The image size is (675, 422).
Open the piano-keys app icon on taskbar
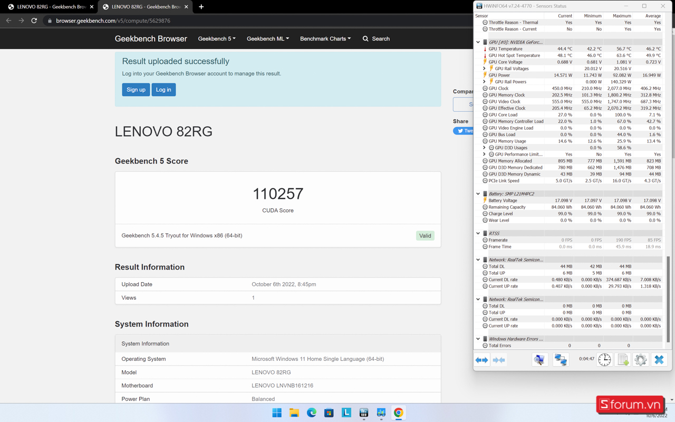[364, 413]
